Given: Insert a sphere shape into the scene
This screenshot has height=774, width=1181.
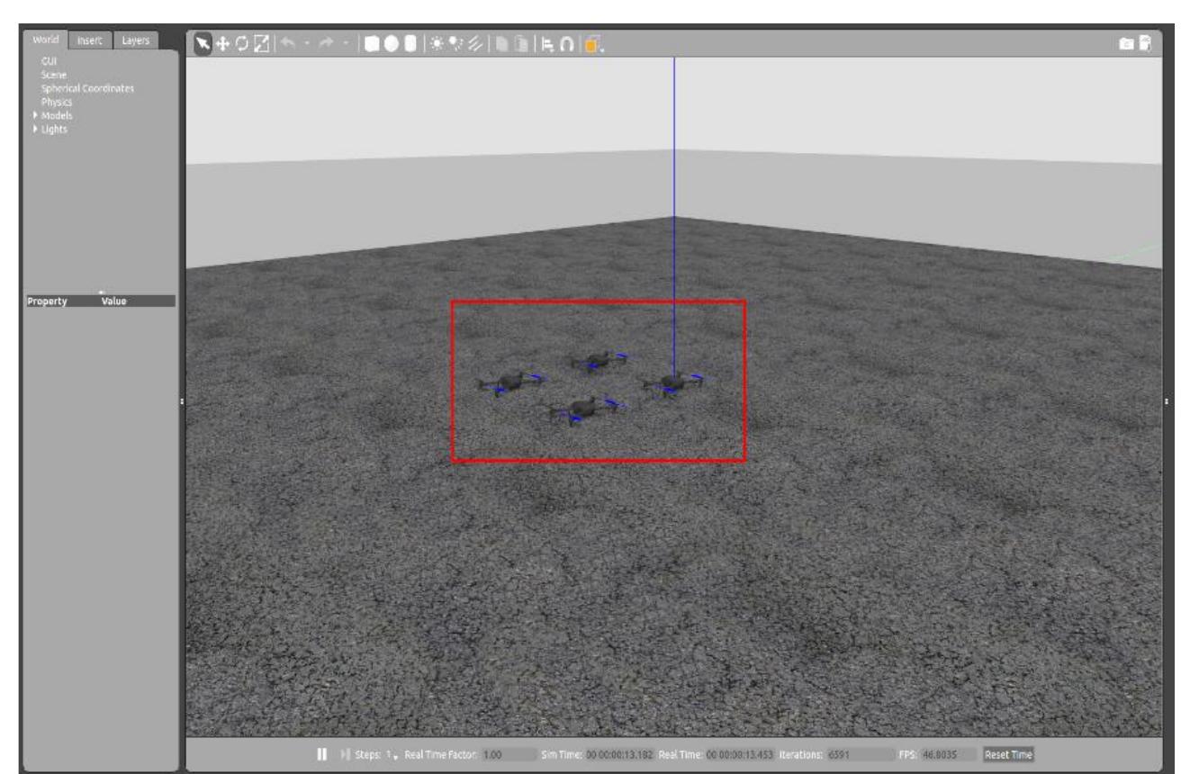Looking at the screenshot, I should [393, 40].
